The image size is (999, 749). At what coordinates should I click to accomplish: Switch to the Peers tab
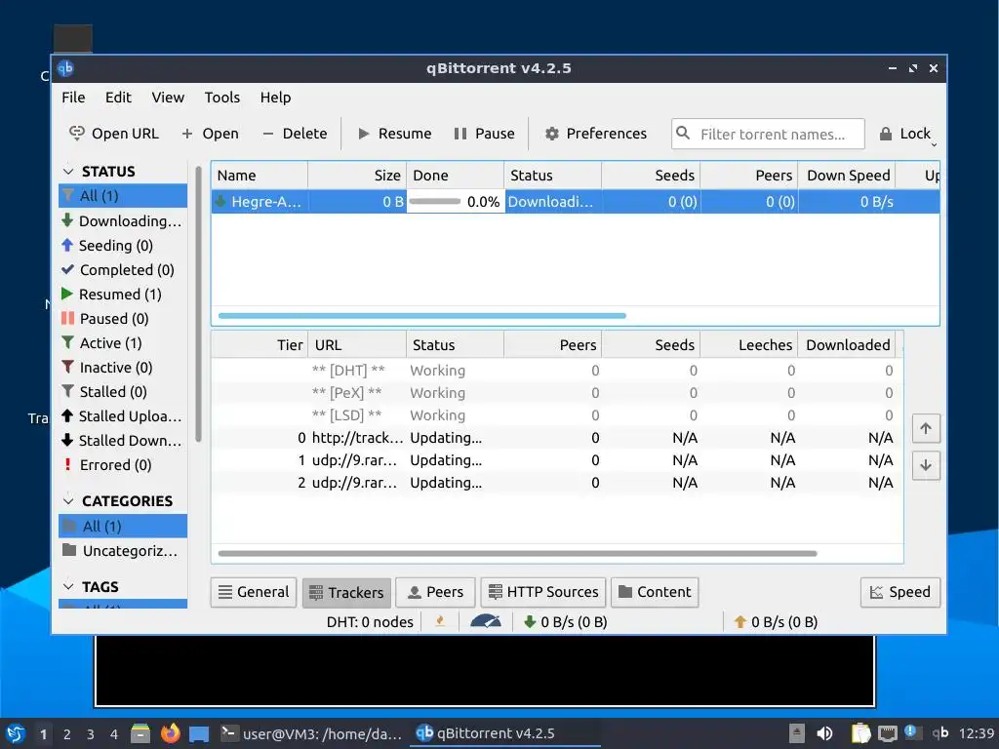[x=435, y=592]
